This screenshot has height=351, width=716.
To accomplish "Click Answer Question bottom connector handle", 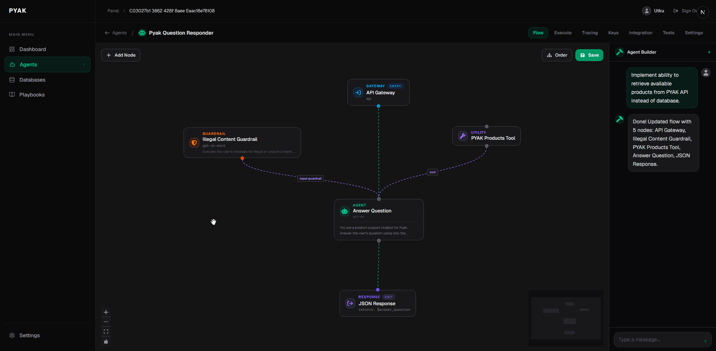I will tap(379, 241).
